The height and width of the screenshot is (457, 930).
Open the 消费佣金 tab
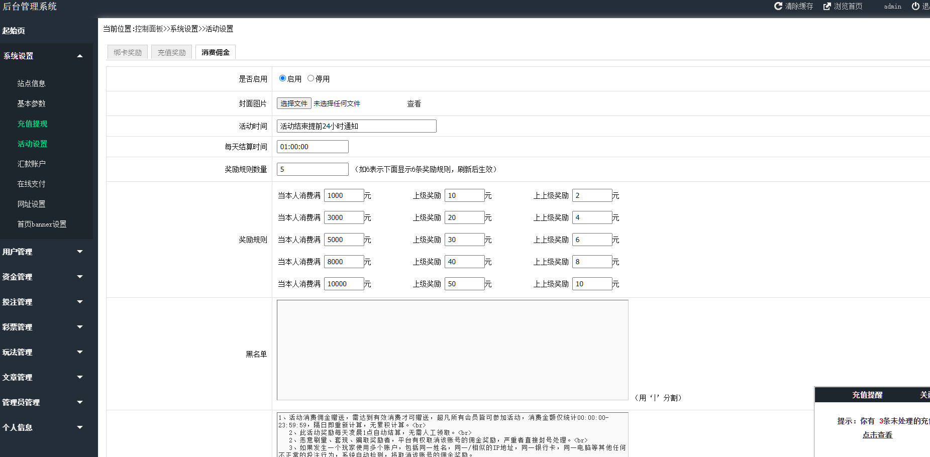tap(216, 52)
